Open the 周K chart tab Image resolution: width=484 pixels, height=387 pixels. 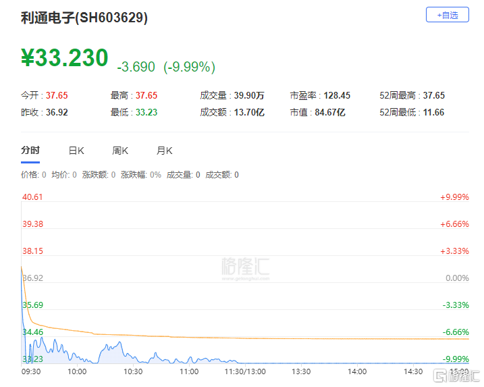pos(120,151)
